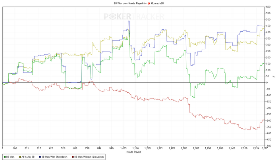Click the y-axis label -350
This screenshot has width=278, height=160.
coord(268,127)
